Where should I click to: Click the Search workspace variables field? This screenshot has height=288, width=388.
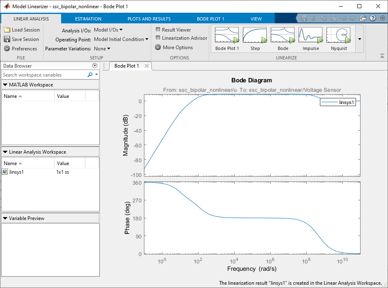click(x=43, y=75)
